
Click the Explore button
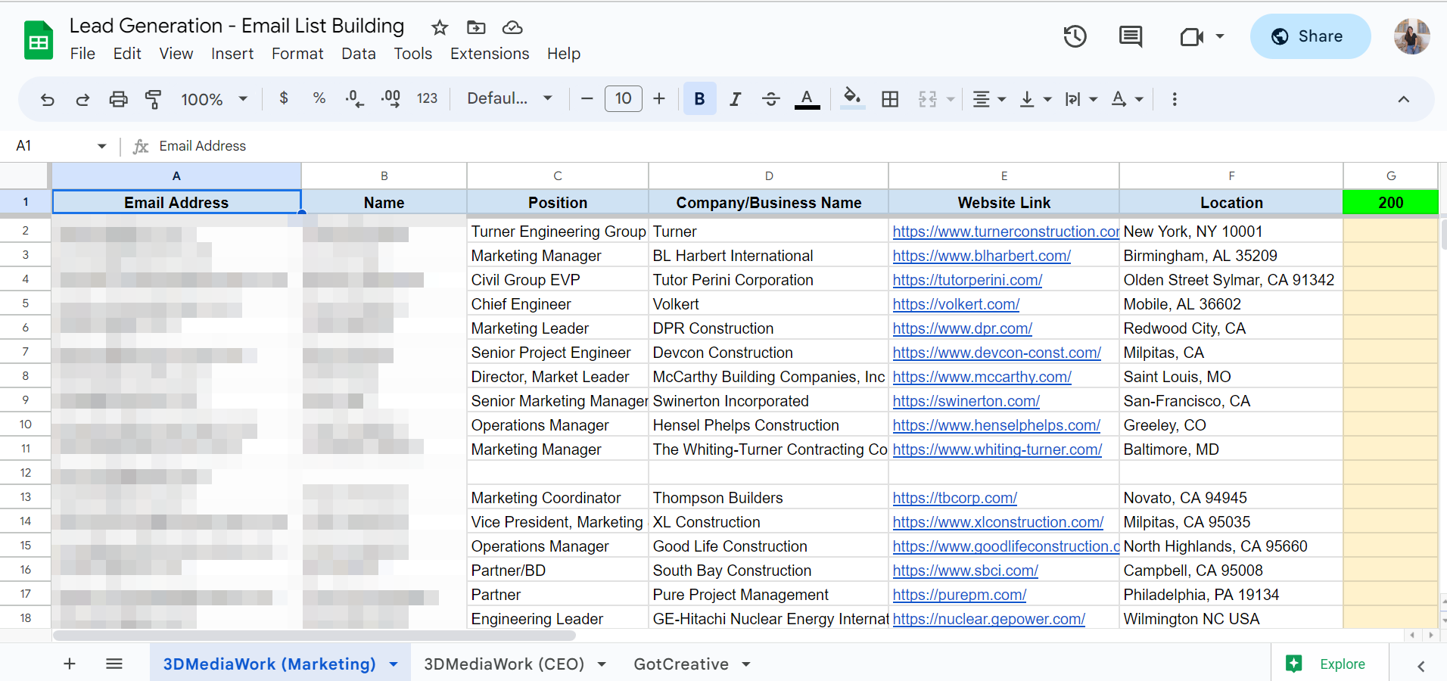pos(1329,664)
